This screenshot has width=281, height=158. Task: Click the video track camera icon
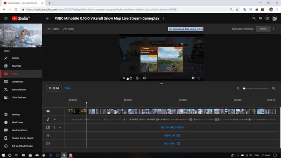[x=48, y=111]
